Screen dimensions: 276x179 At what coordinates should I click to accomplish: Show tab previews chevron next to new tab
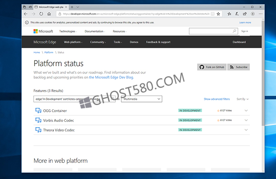[78, 7]
